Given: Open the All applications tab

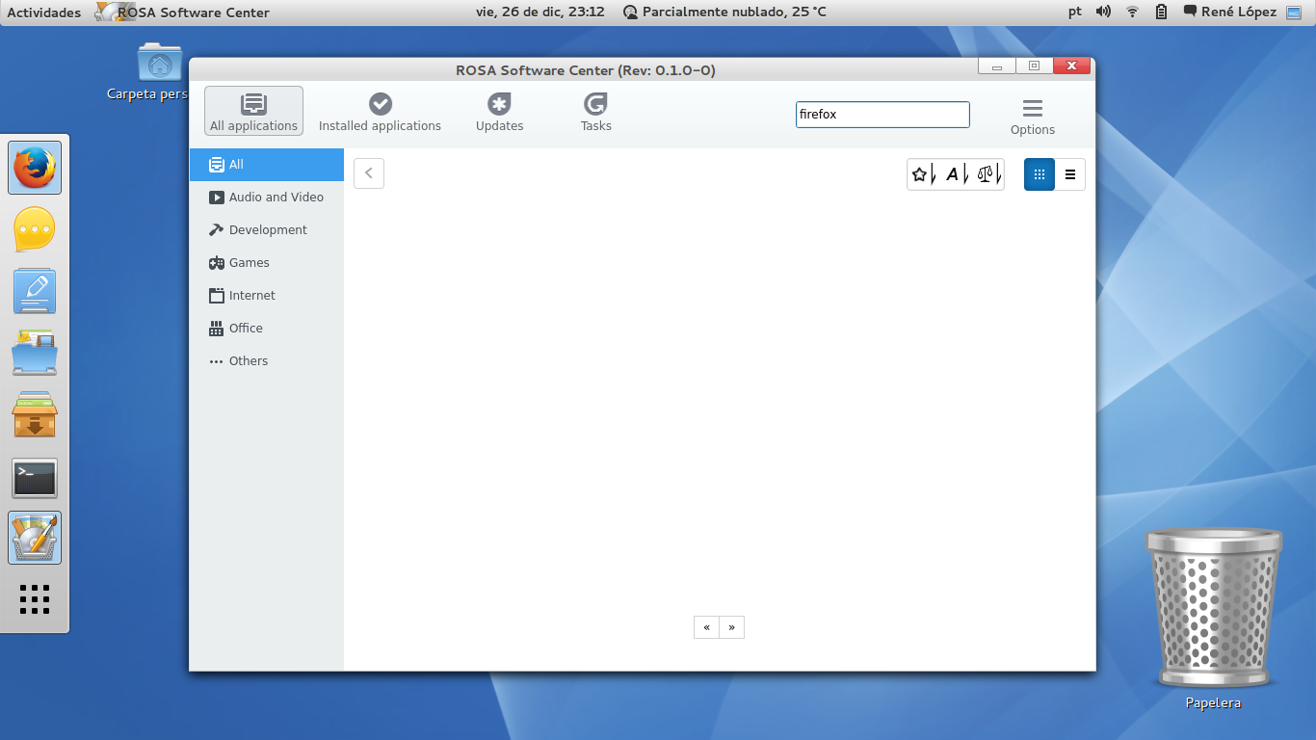Looking at the screenshot, I should (x=253, y=111).
